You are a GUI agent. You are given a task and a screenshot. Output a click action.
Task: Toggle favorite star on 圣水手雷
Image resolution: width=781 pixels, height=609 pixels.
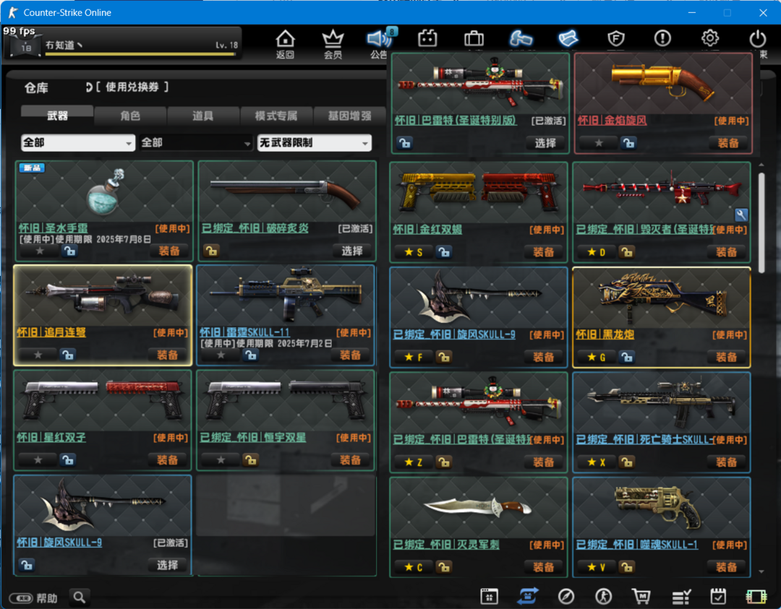tap(39, 251)
